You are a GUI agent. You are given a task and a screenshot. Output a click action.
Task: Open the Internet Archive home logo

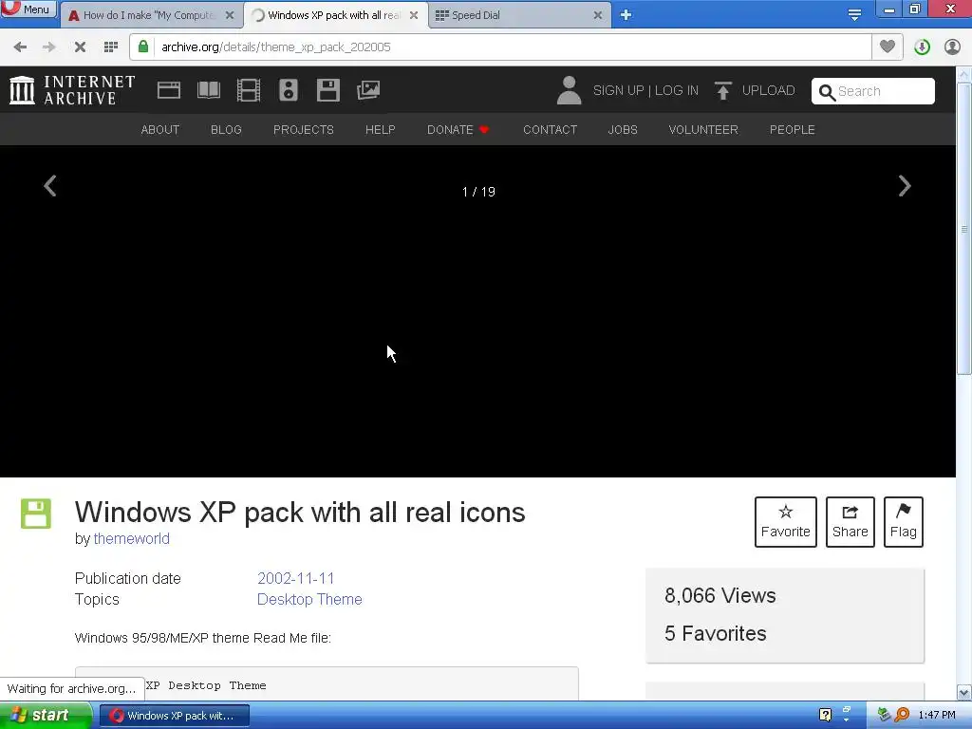pos(72,90)
